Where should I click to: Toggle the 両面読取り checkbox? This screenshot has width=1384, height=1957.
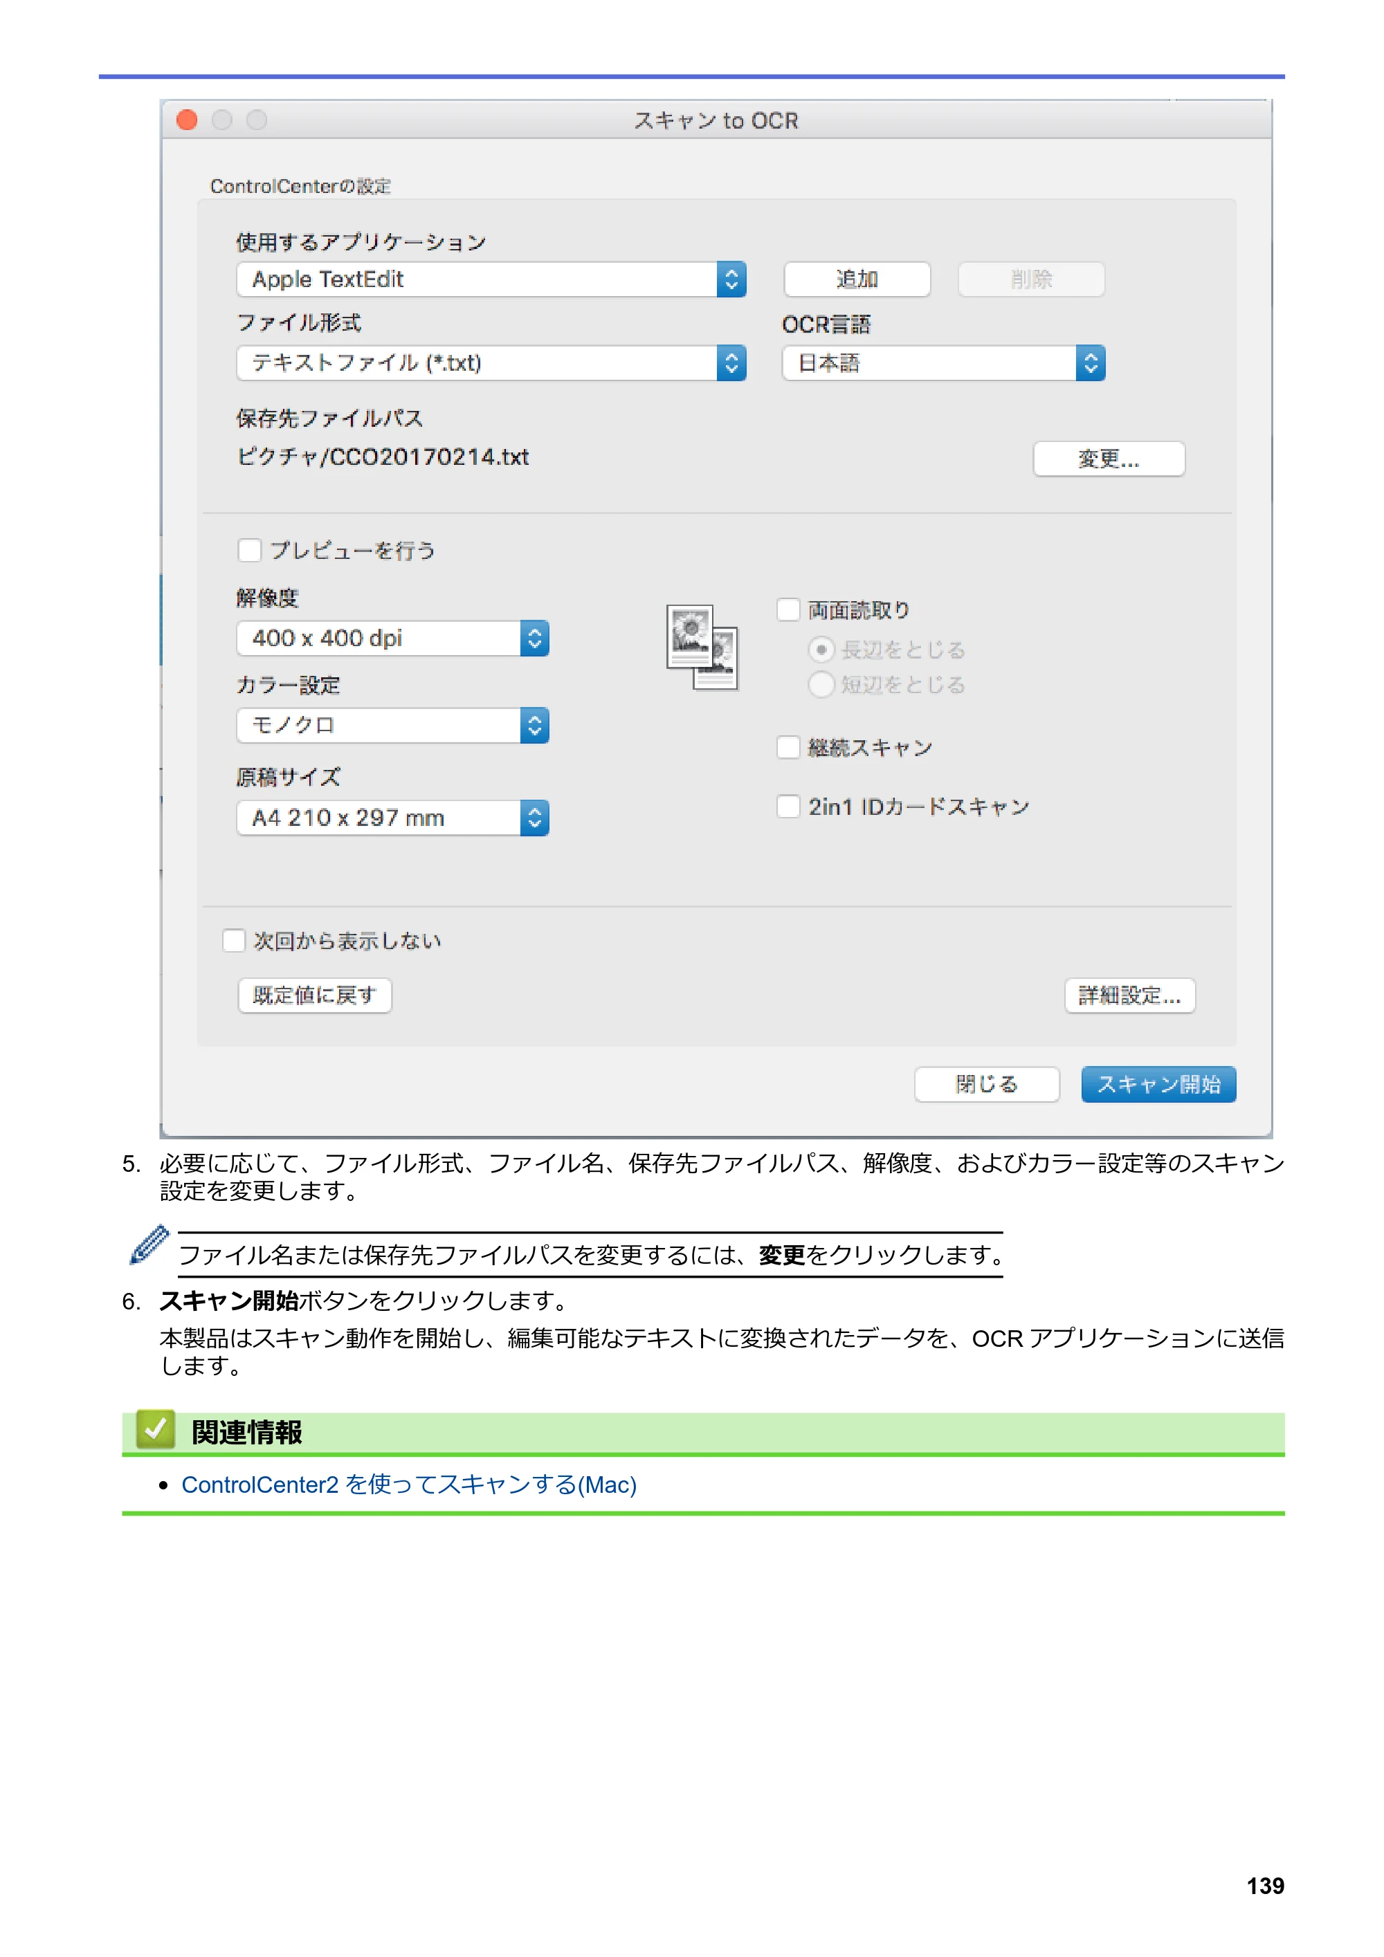(788, 610)
